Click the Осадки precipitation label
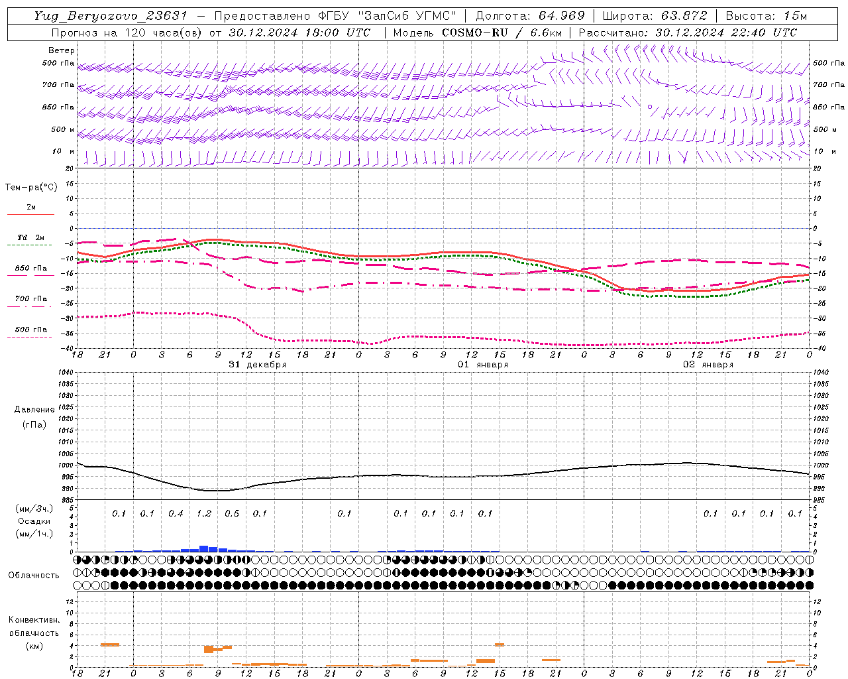Viewport: 848px width, 679px height. click(x=34, y=521)
